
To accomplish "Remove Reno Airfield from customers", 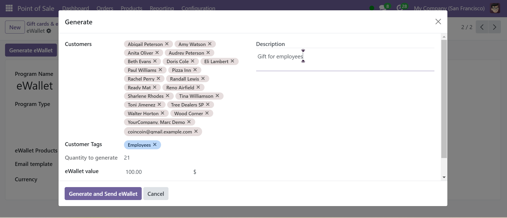I will point(198,87).
